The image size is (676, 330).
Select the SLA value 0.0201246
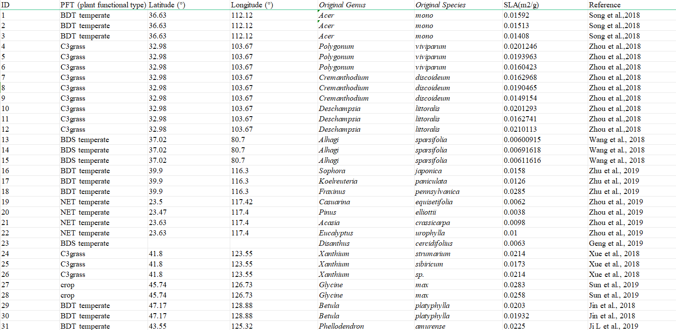[521, 47]
